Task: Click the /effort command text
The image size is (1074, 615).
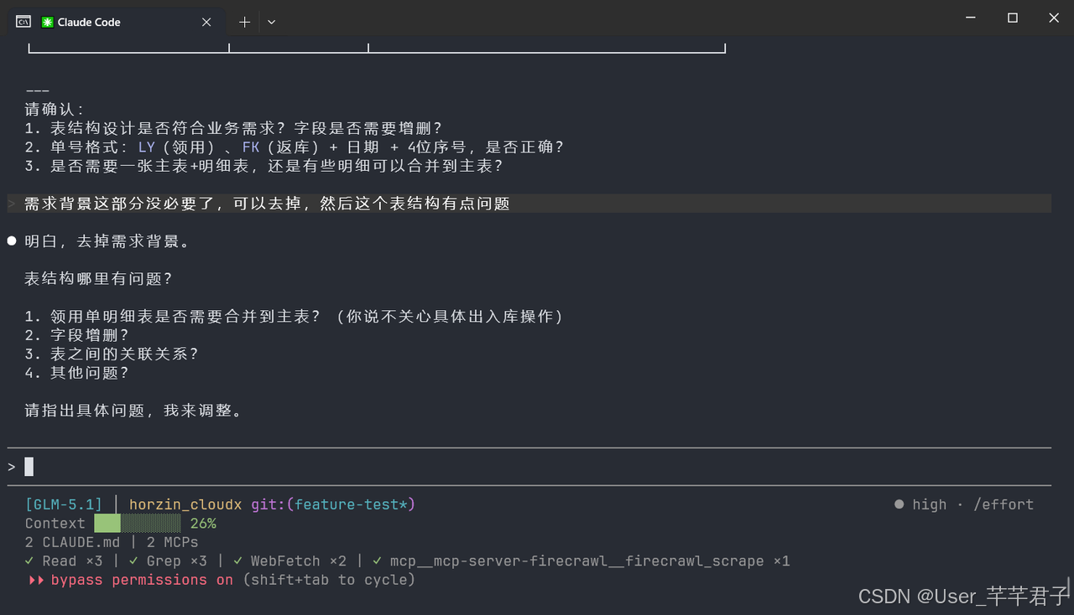Action: (x=1004, y=504)
